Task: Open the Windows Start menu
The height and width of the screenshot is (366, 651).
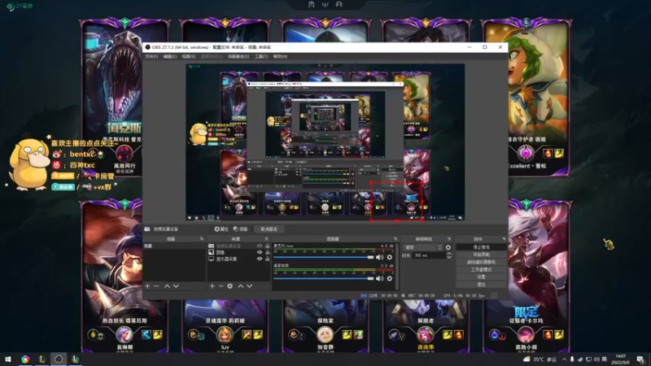Action: [x=8, y=359]
